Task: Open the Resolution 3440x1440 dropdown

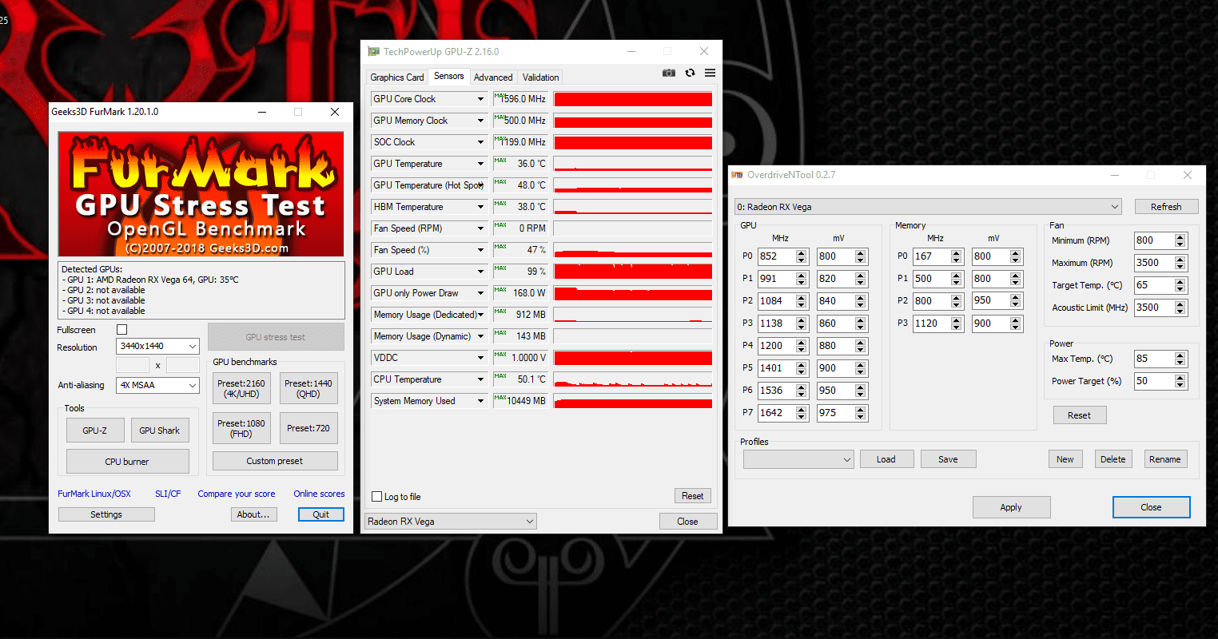Action: pos(158,346)
